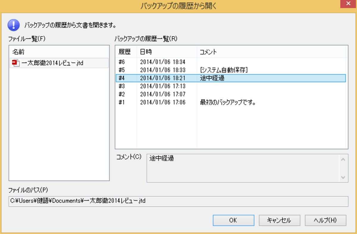Image resolution: width=357 pixels, height=234 pixels.
Task: Click the キャンセル button
Action: [x=279, y=220]
